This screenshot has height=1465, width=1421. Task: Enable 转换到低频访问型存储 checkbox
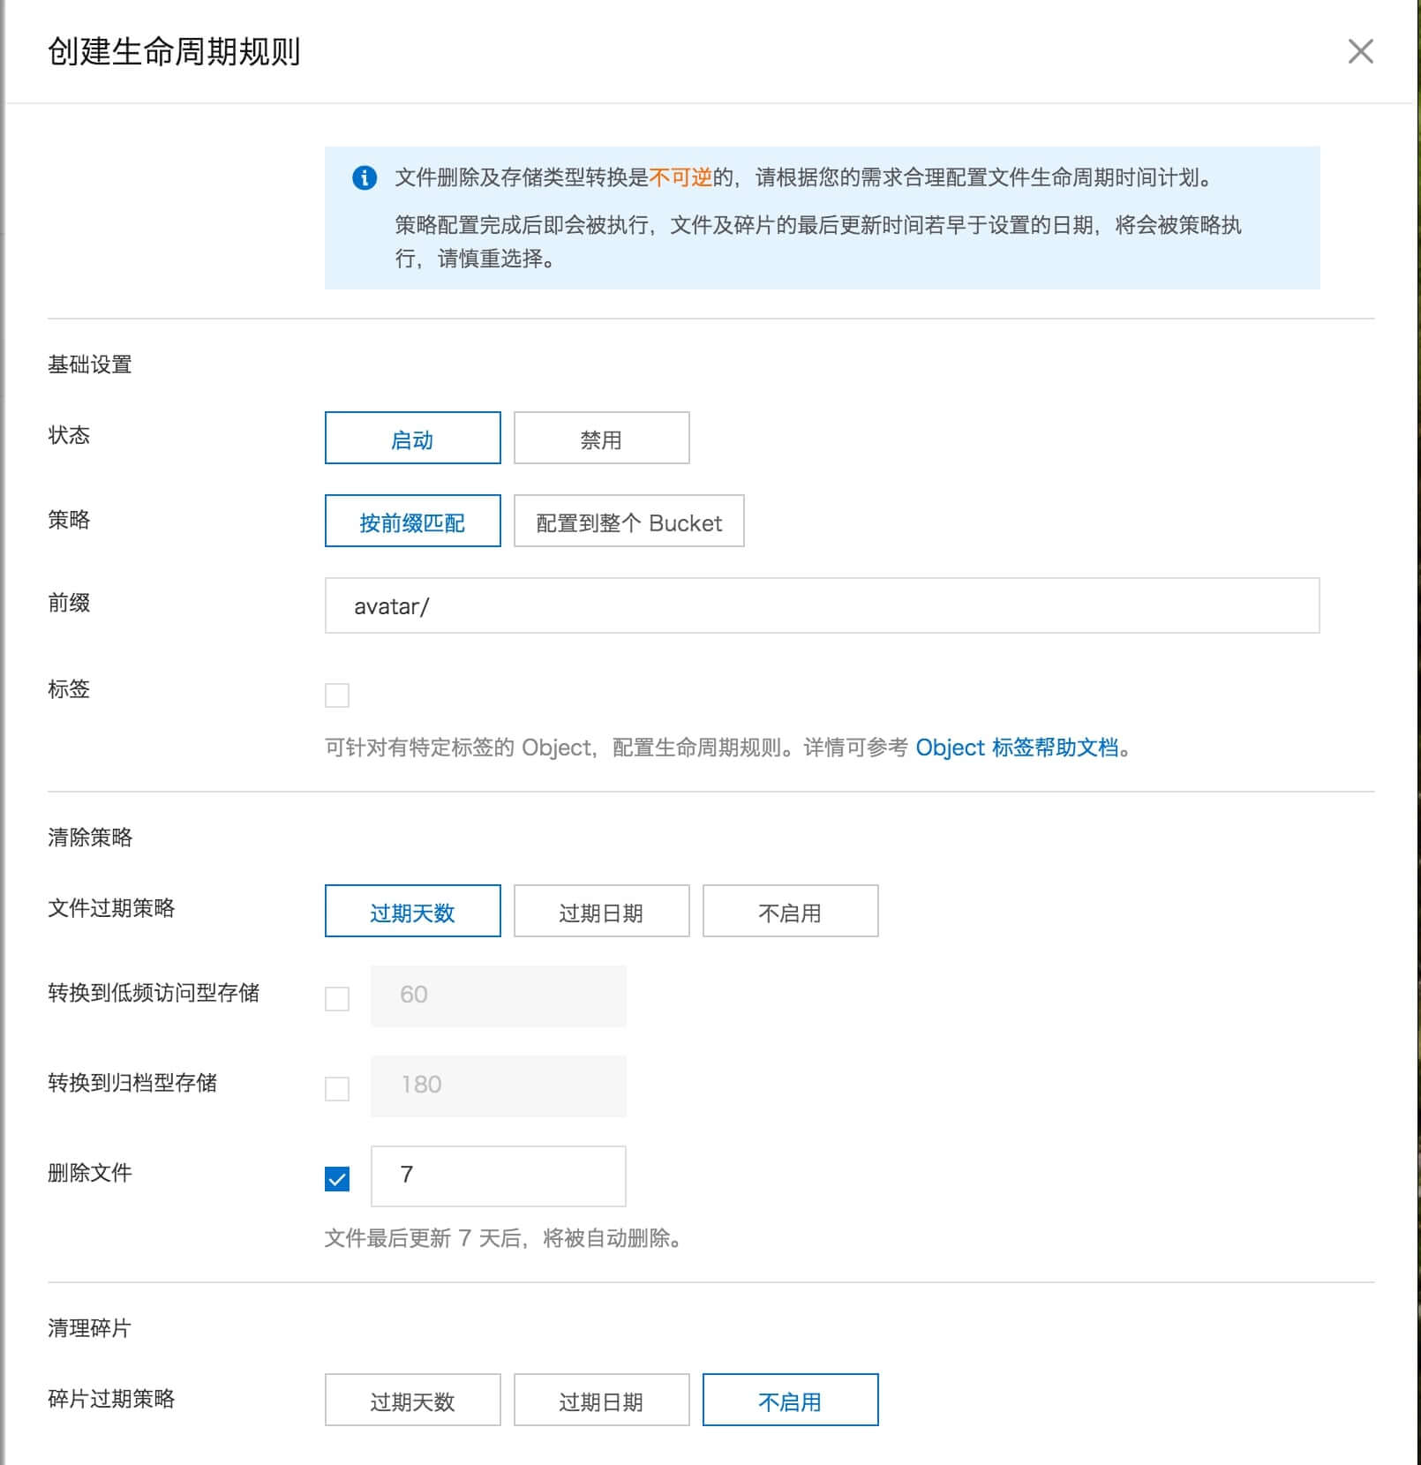(337, 999)
